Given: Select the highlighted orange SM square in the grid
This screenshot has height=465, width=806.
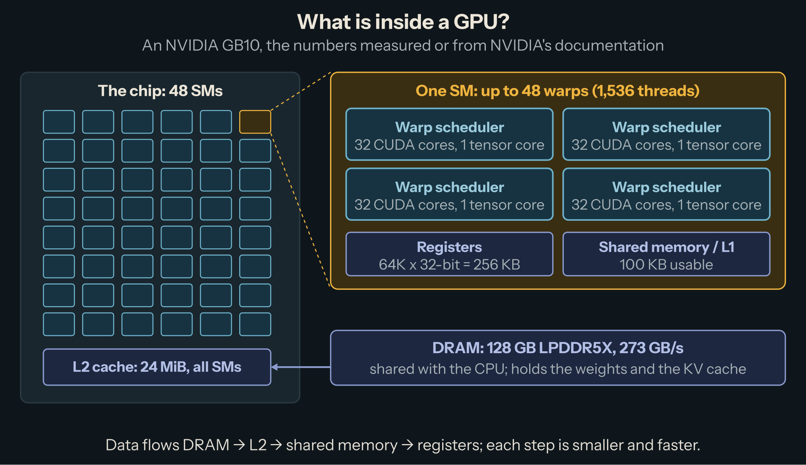Looking at the screenshot, I should (x=255, y=122).
